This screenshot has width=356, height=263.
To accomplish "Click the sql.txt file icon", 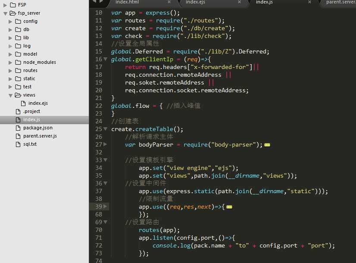I will click(x=18, y=144).
